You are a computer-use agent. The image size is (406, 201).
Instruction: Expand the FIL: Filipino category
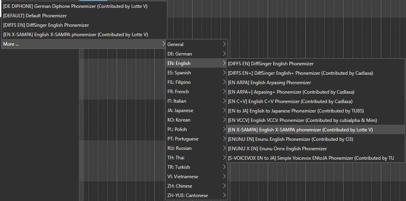(x=197, y=82)
